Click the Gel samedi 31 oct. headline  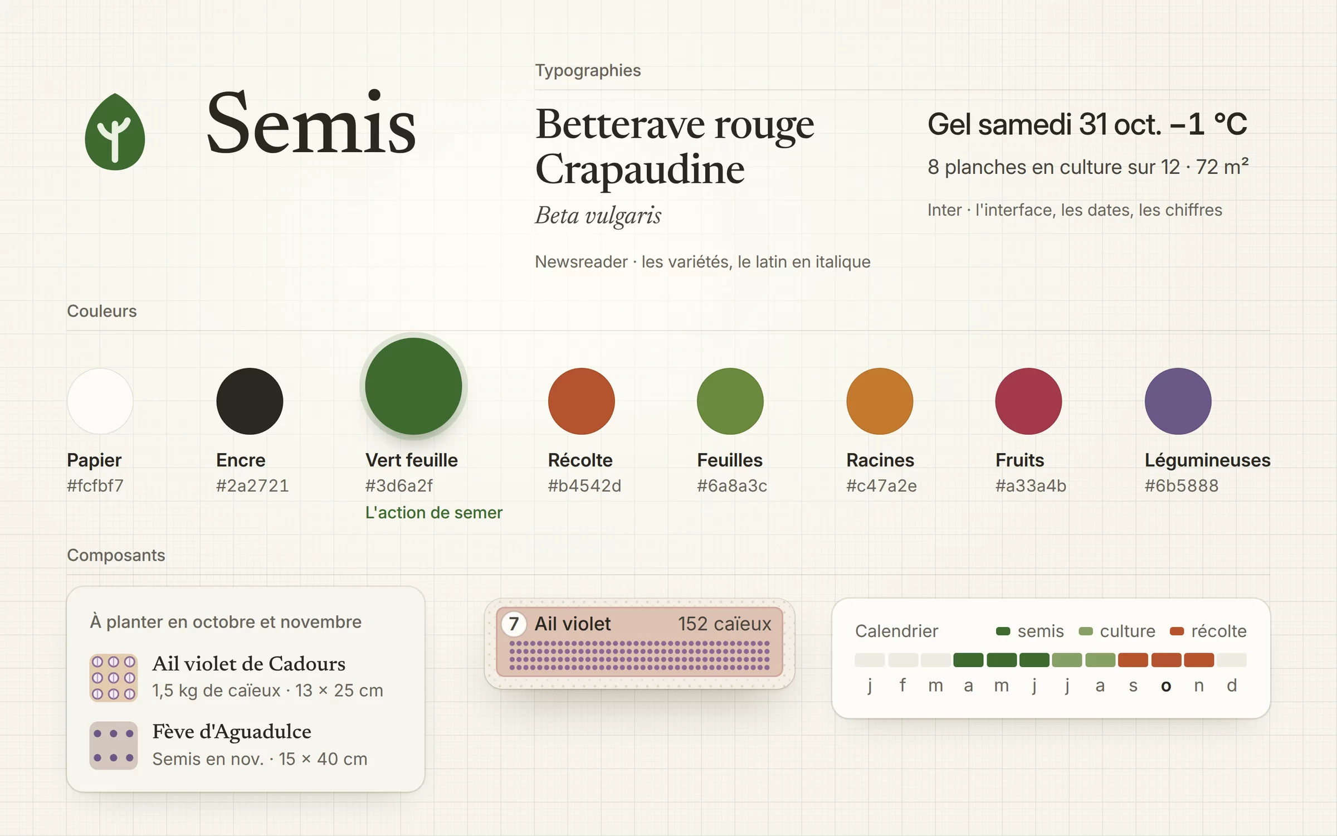tap(1087, 124)
